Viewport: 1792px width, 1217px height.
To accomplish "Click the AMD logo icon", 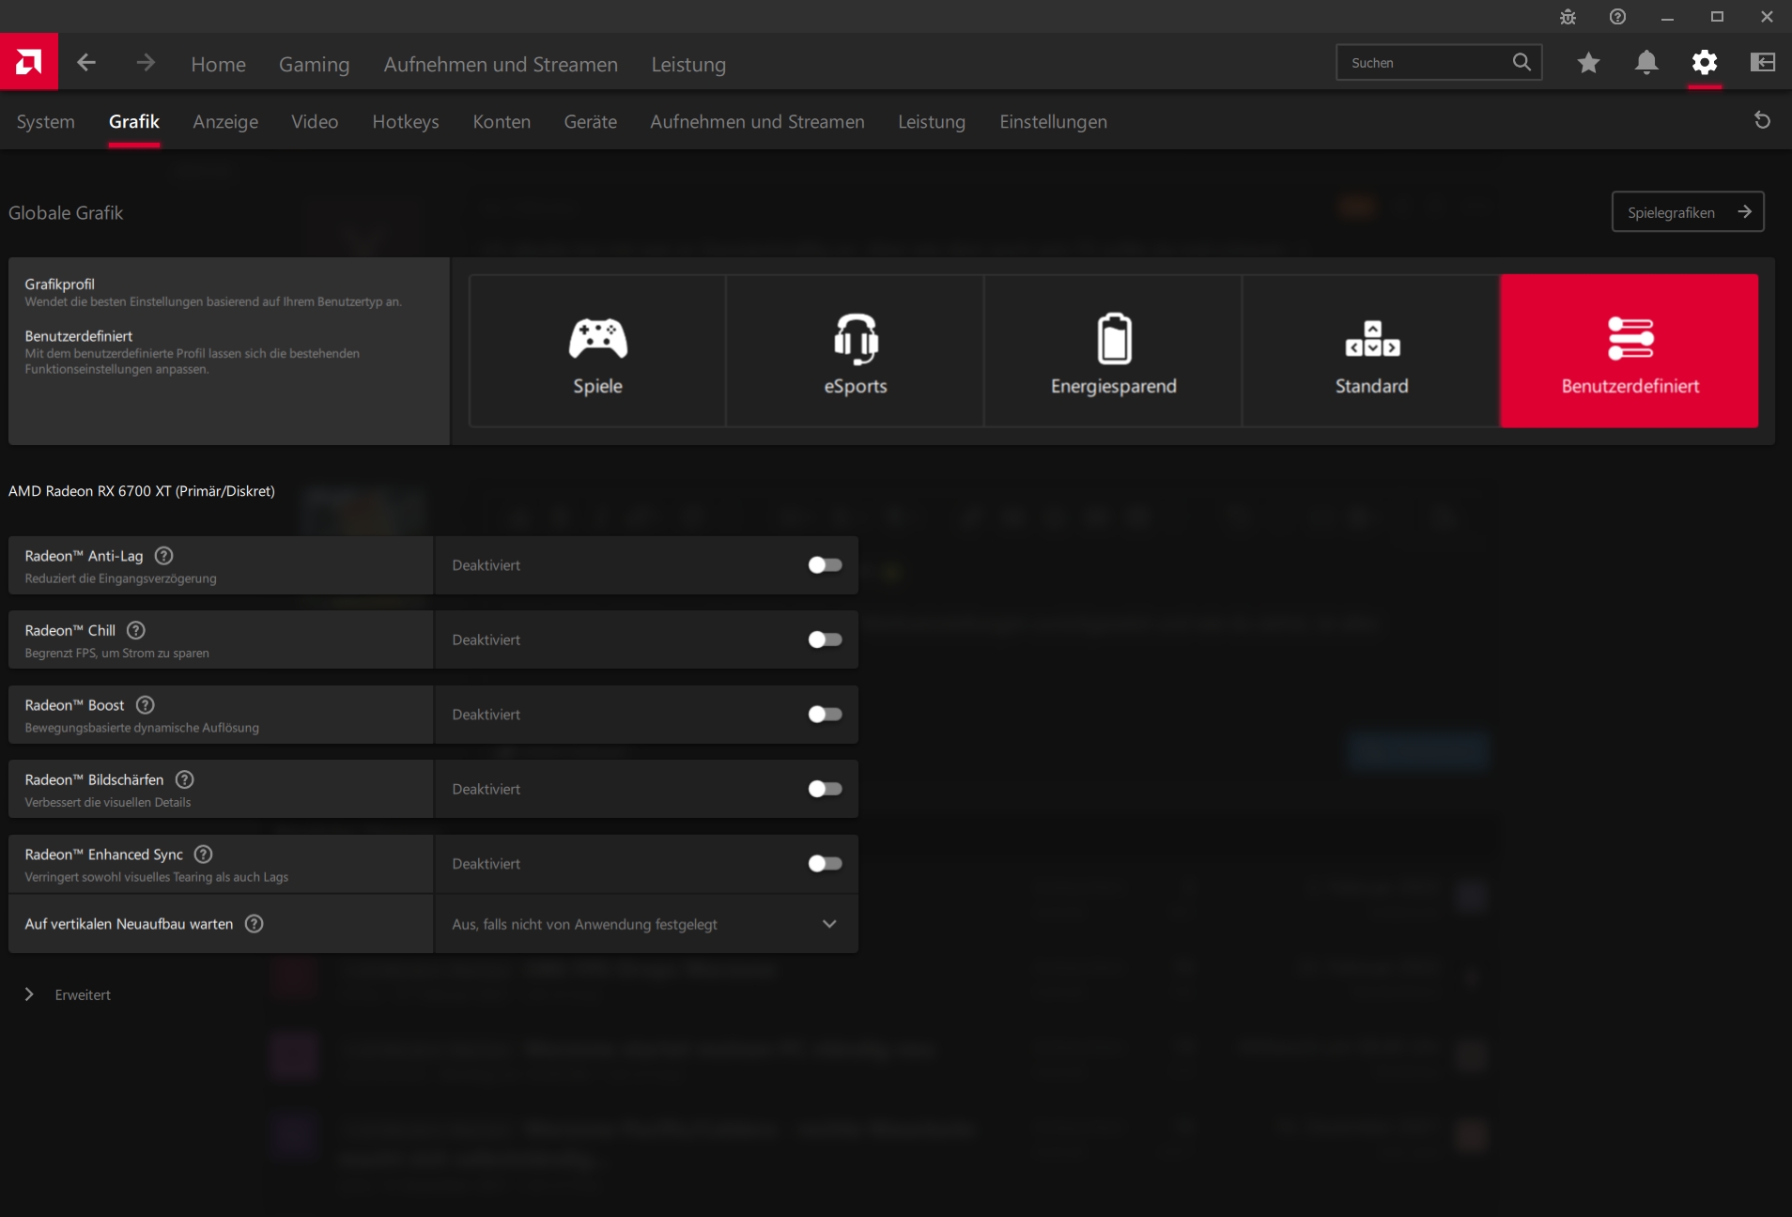I will coord(29,62).
